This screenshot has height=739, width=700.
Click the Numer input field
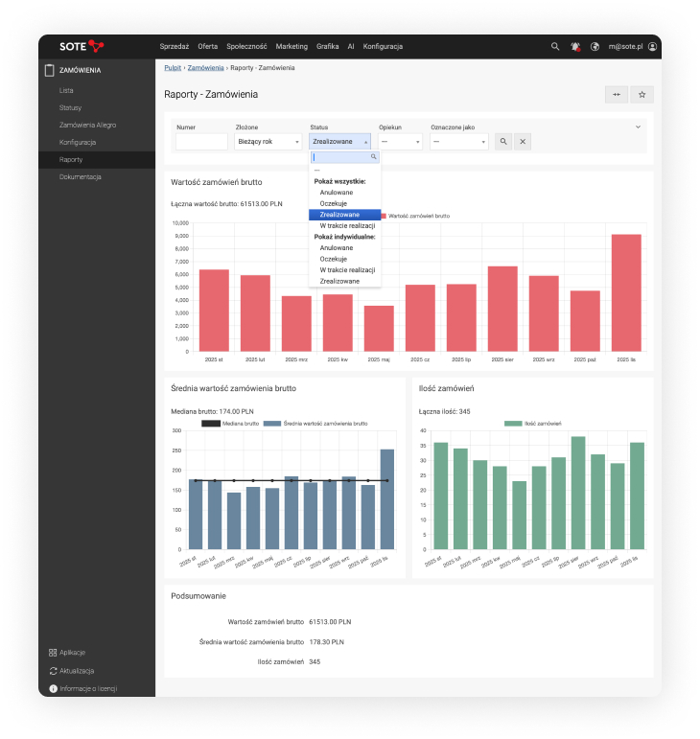(x=201, y=142)
